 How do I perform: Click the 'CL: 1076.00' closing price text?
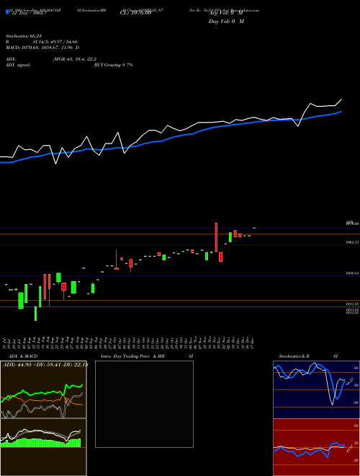135,13
